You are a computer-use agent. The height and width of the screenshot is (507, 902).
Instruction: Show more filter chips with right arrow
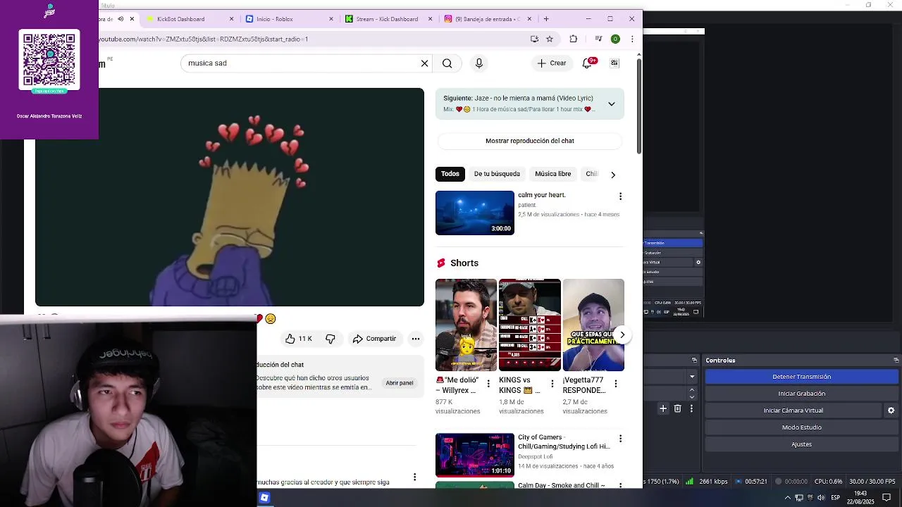[613, 175]
